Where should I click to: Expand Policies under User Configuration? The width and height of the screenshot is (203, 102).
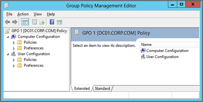point(14,60)
